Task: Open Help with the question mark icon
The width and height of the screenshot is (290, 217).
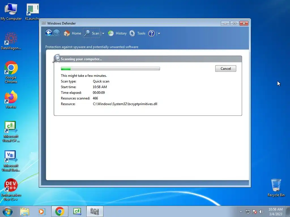Action: (152, 33)
